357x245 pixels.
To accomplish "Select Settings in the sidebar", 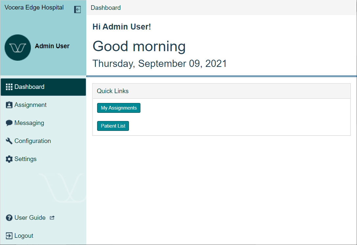I will (x=26, y=159).
